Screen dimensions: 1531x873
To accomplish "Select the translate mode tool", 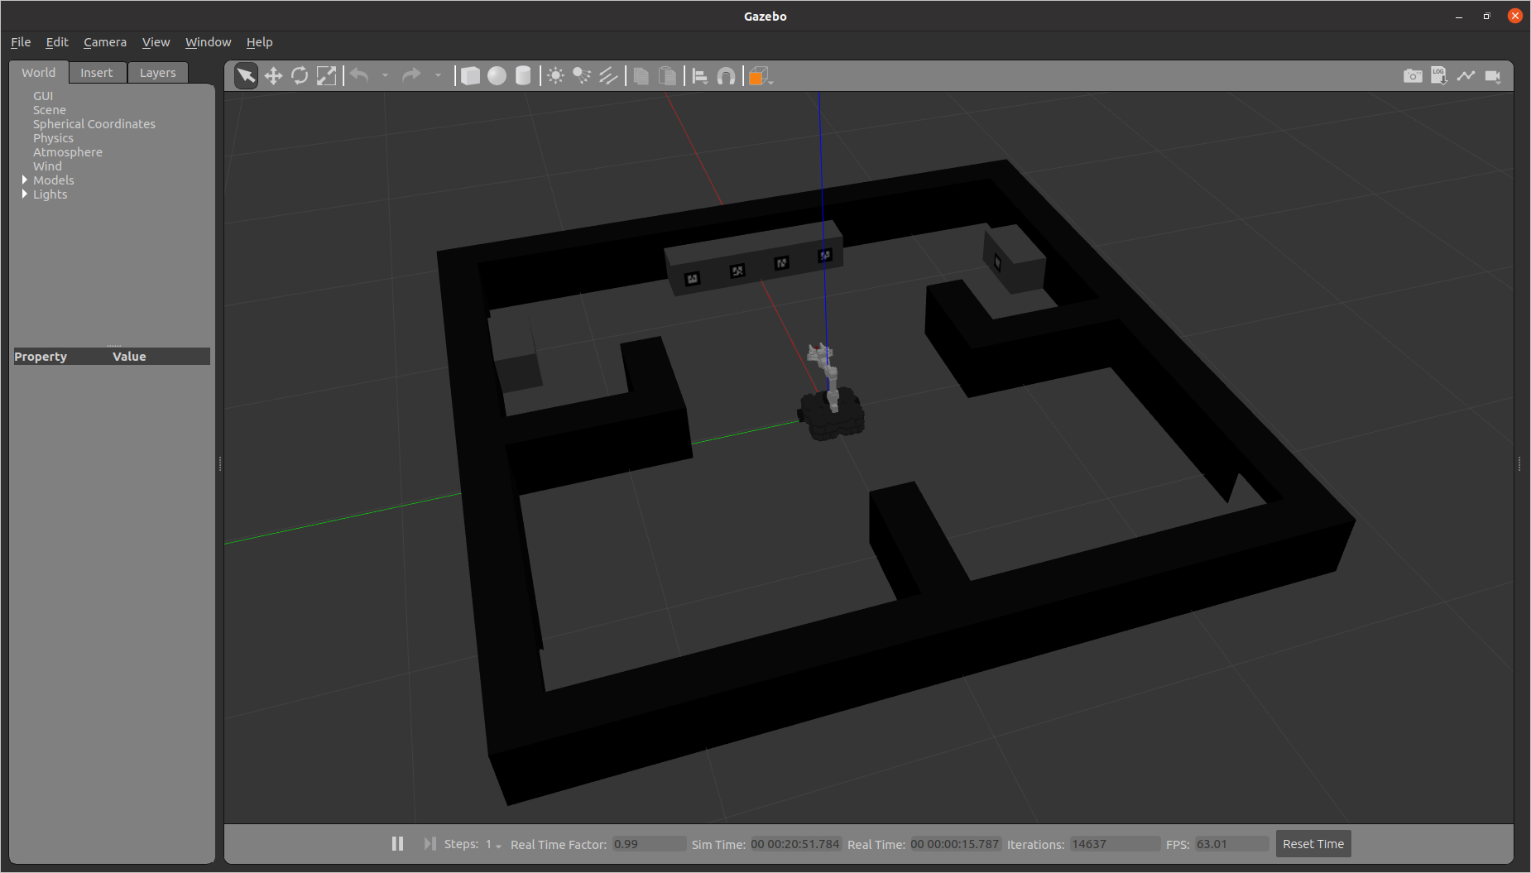I will pos(273,76).
